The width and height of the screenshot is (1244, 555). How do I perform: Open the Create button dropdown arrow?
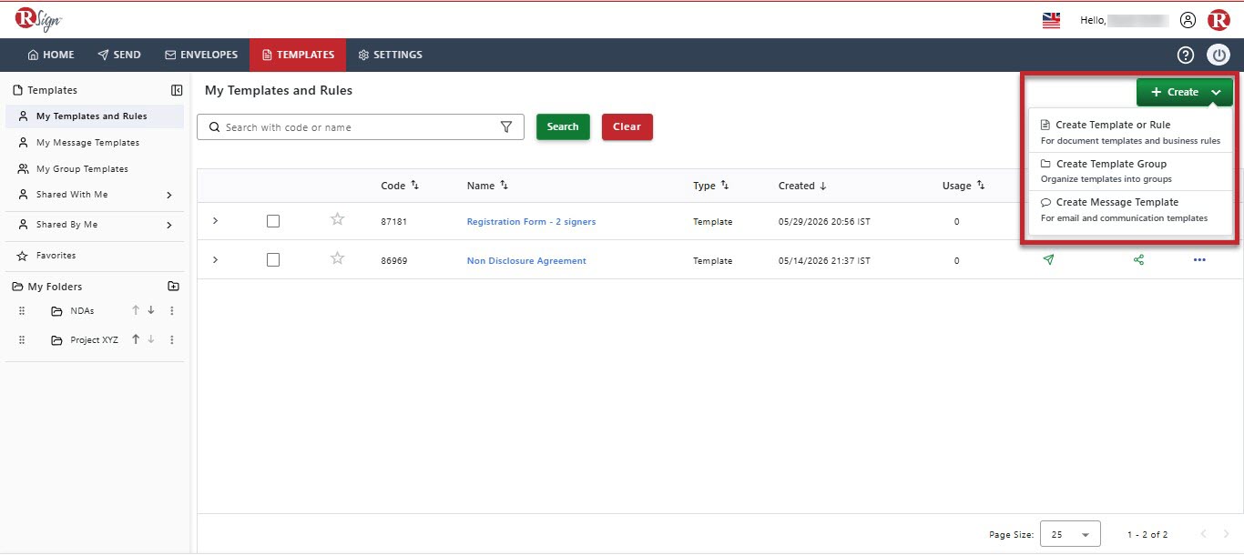tap(1216, 93)
